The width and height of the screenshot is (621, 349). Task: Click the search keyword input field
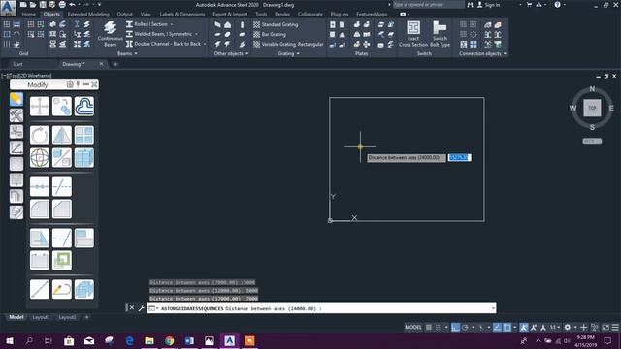pos(428,5)
